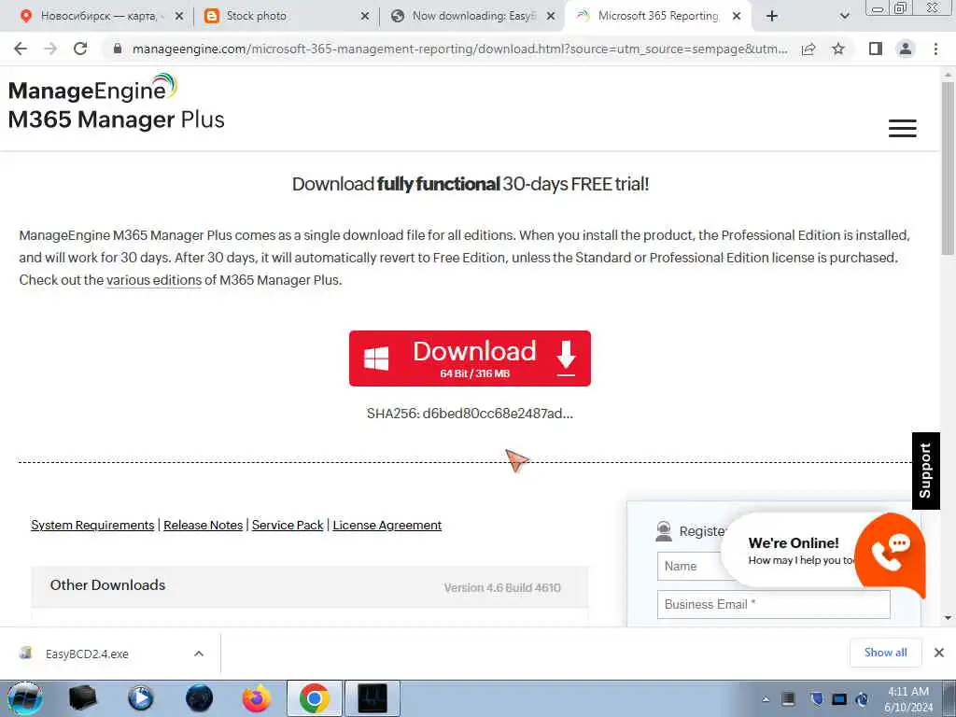This screenshot has height=717, width=956.
Task: Open Release Notes link
Action: (x=203, y=525)
